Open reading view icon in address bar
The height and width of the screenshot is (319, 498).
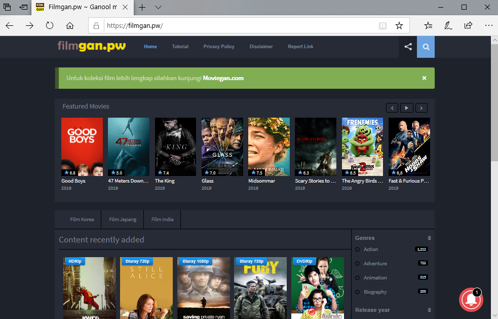click(382, 26)
